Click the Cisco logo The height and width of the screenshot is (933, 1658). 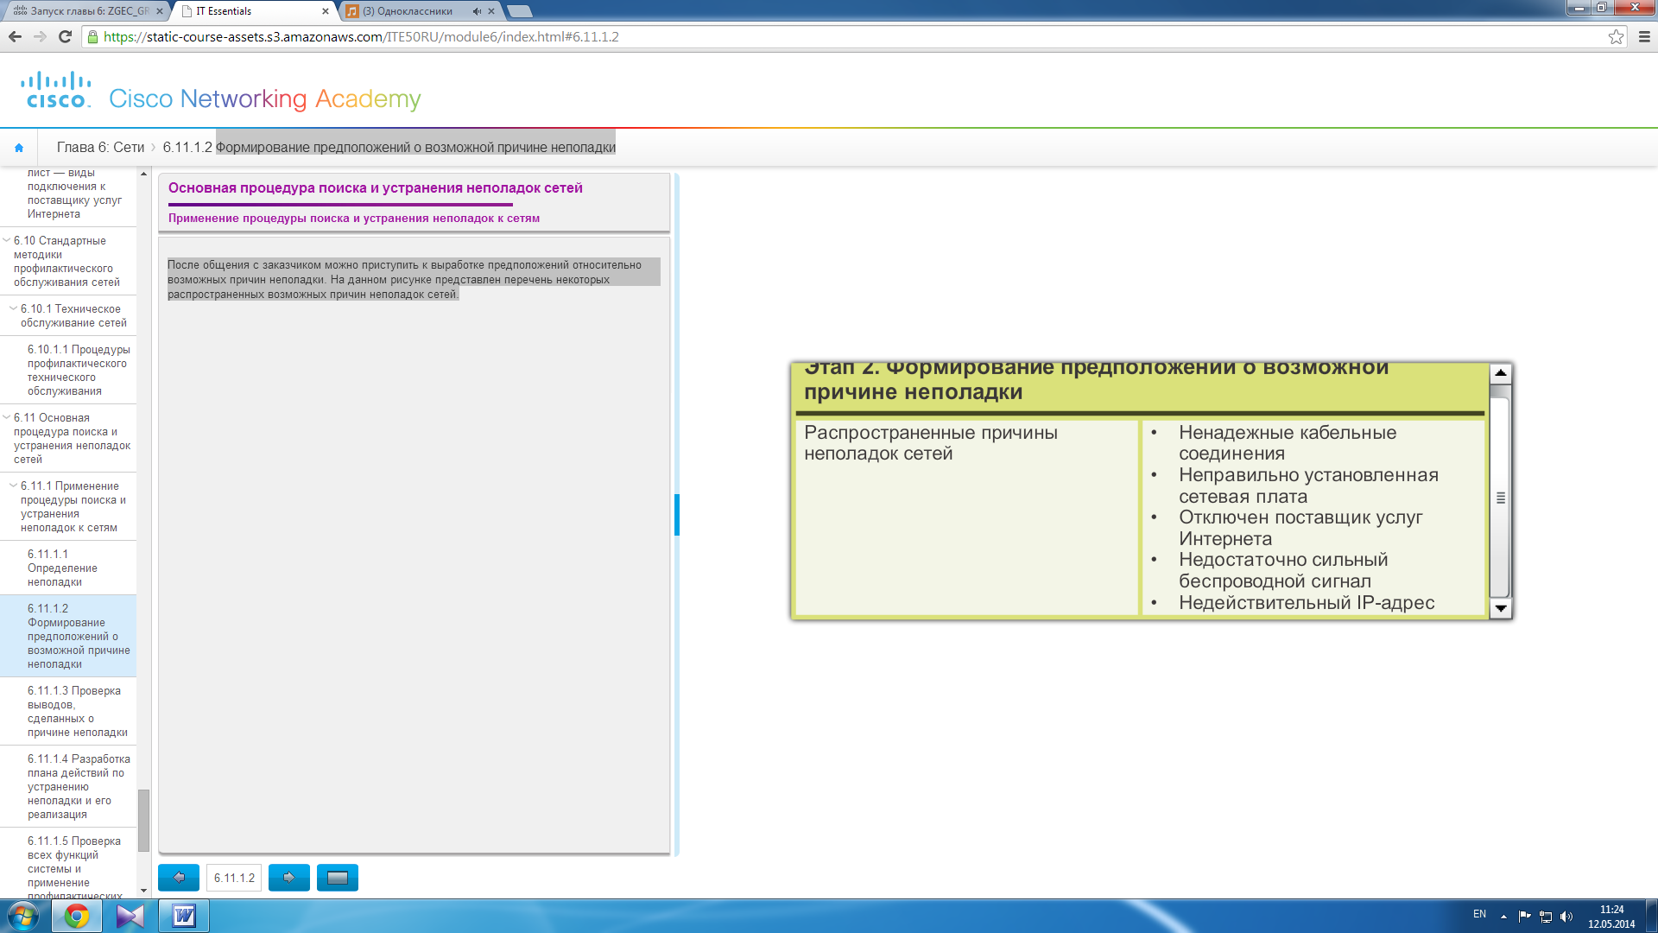(55, 91)
